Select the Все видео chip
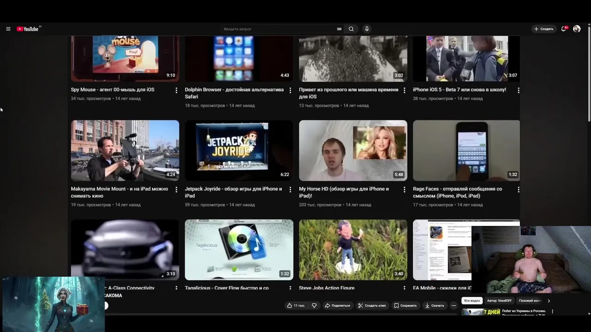 [x=472, y=301]
